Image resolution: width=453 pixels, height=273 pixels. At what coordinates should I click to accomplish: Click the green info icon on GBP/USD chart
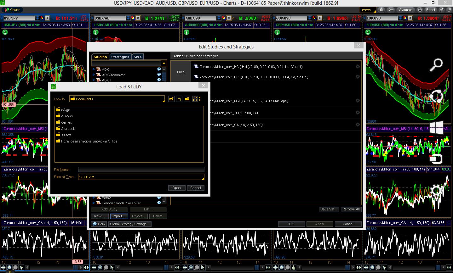coord(277,32)
